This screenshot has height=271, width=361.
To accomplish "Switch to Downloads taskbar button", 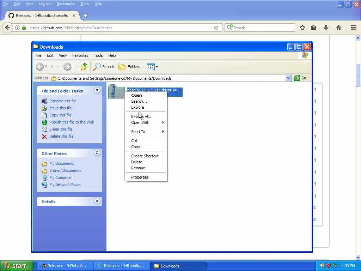I will point(178,266).
